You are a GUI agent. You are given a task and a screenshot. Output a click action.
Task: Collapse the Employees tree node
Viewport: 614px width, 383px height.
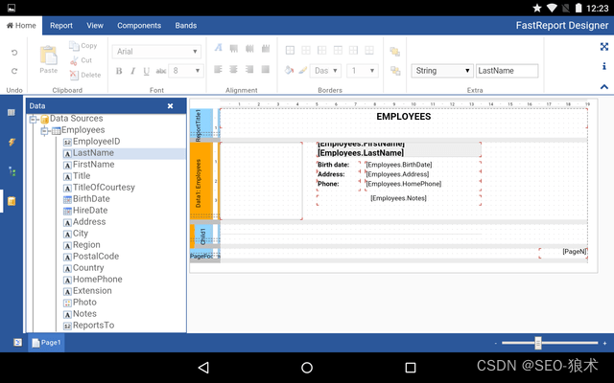tap(45, 130)
